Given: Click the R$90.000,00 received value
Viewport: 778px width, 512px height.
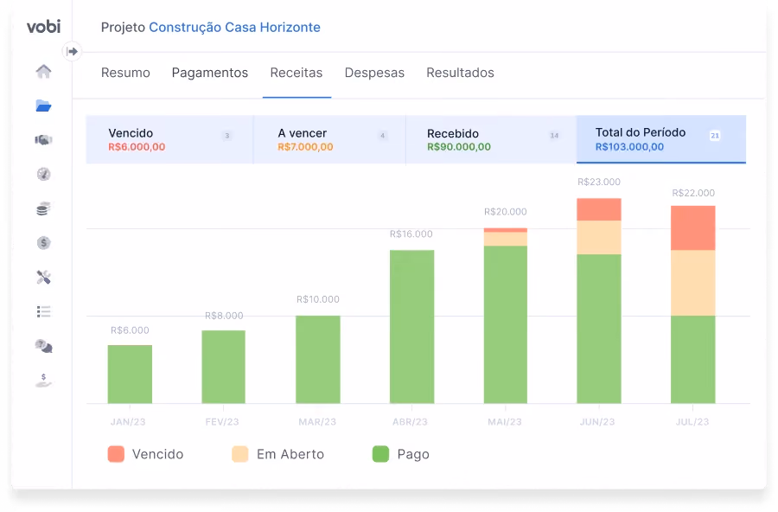Looking at the screenshot, I should (459, 146).
